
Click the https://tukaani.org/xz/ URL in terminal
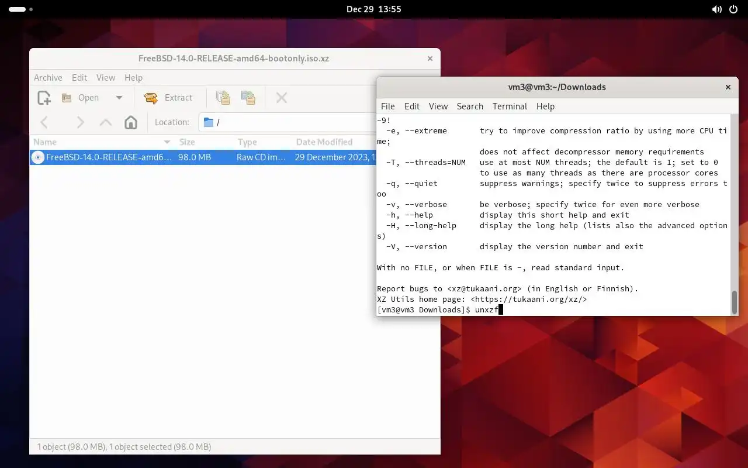pos(529,300)
